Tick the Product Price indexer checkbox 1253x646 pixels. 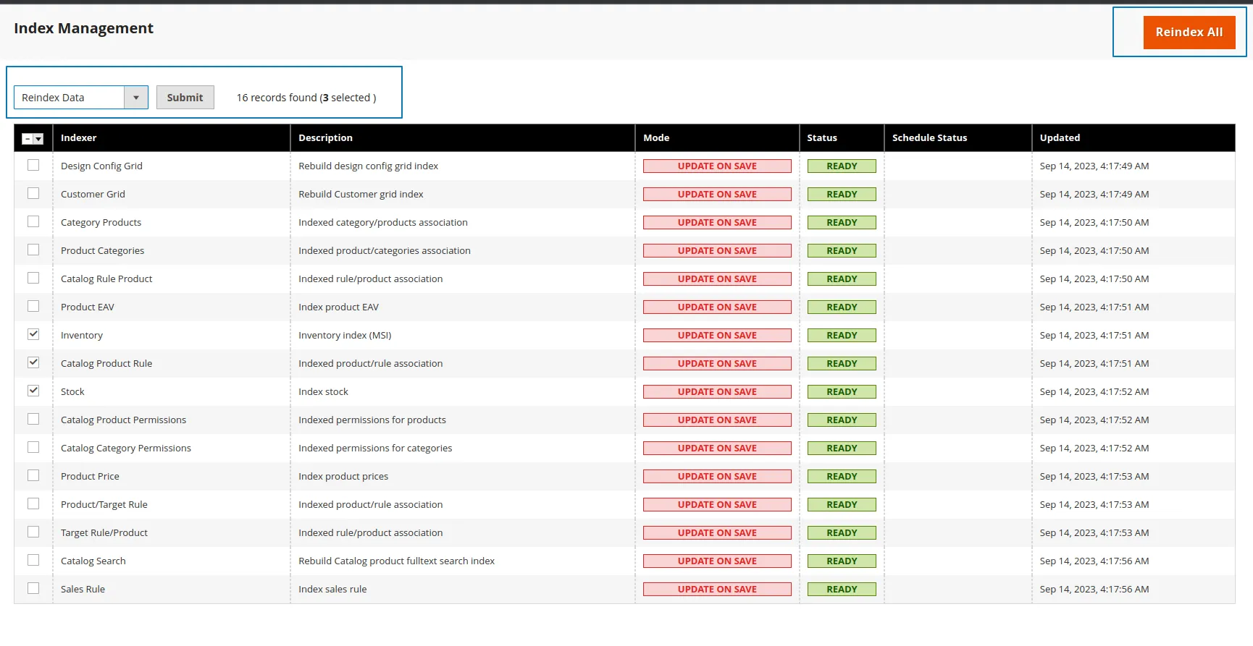click(x=33, y=475)
